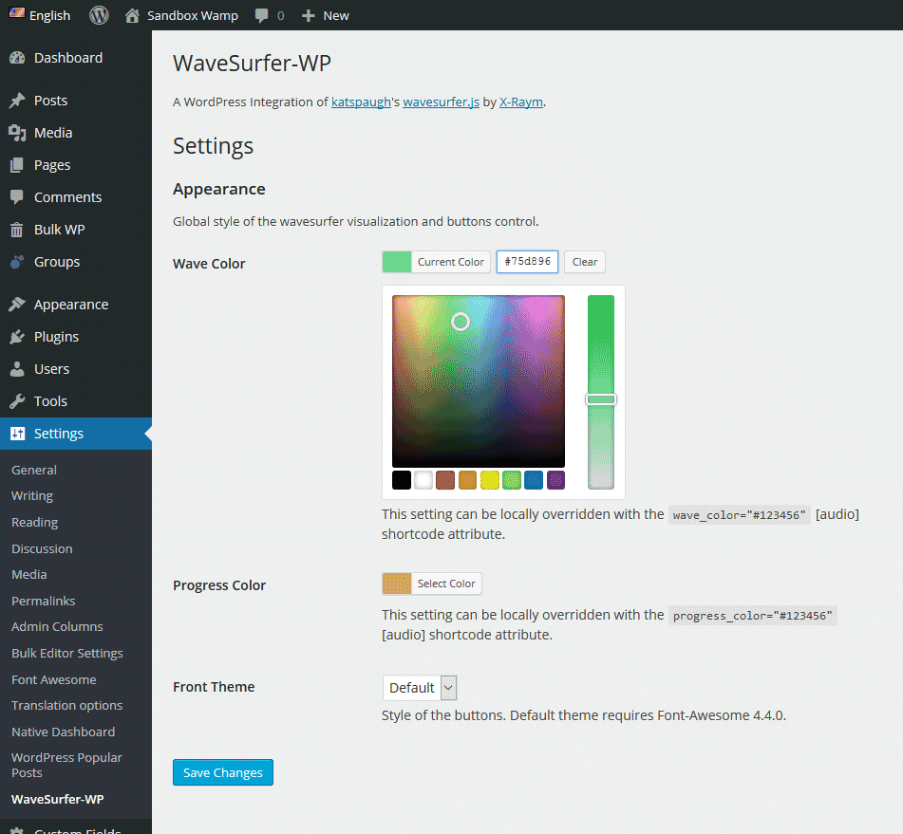Click the green vertical saturation slider handle

point(601,399)
